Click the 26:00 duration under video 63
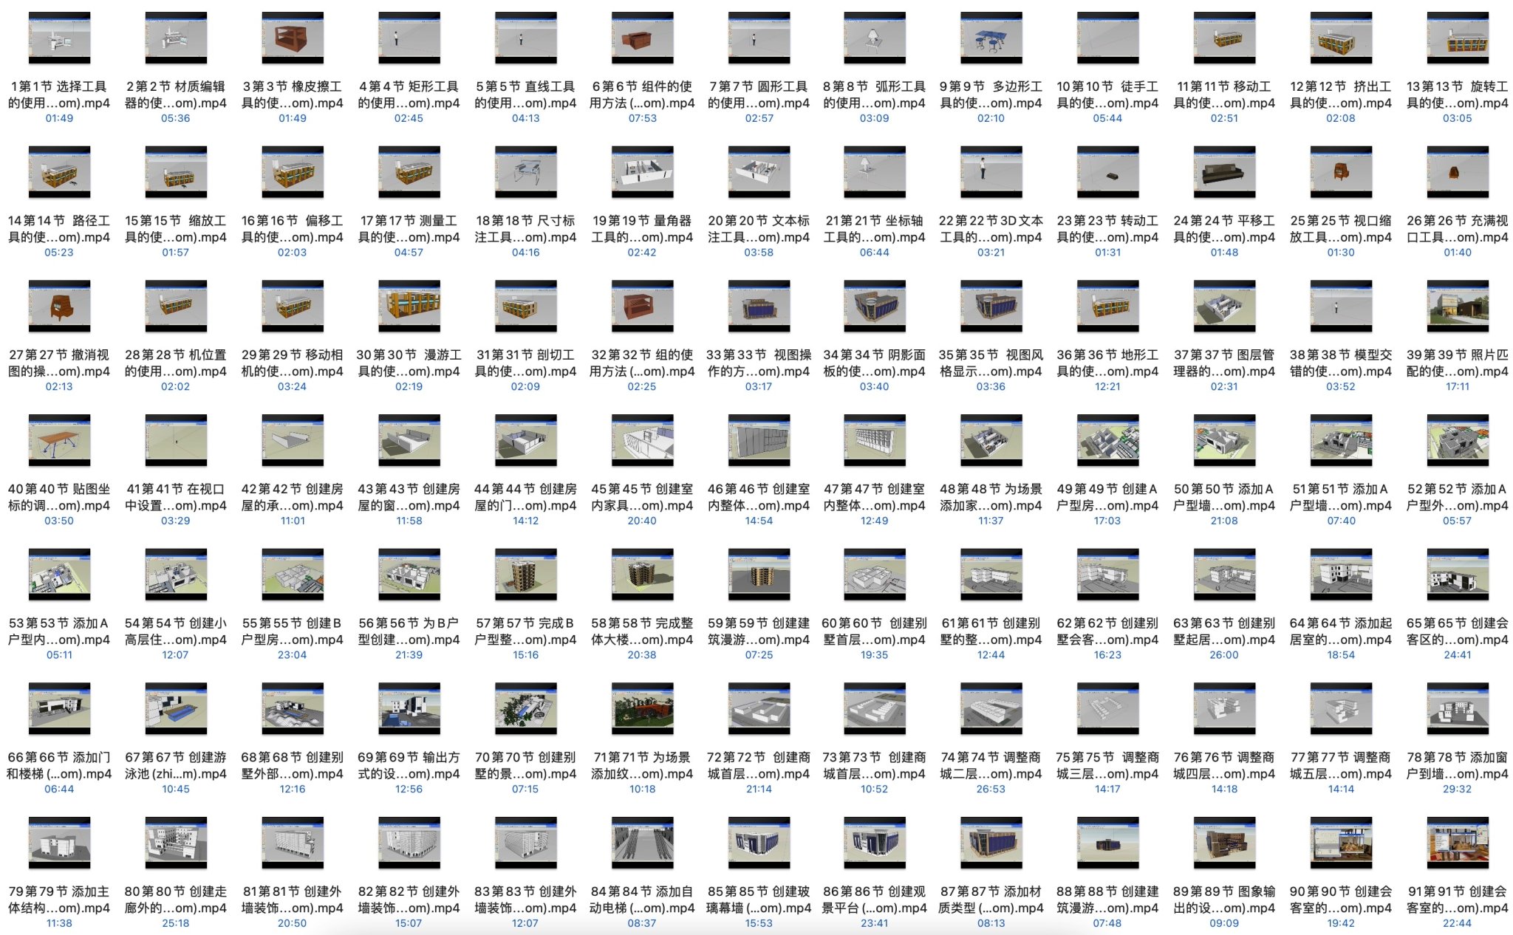This screenshot has height=935, width=1513. 1224,655
